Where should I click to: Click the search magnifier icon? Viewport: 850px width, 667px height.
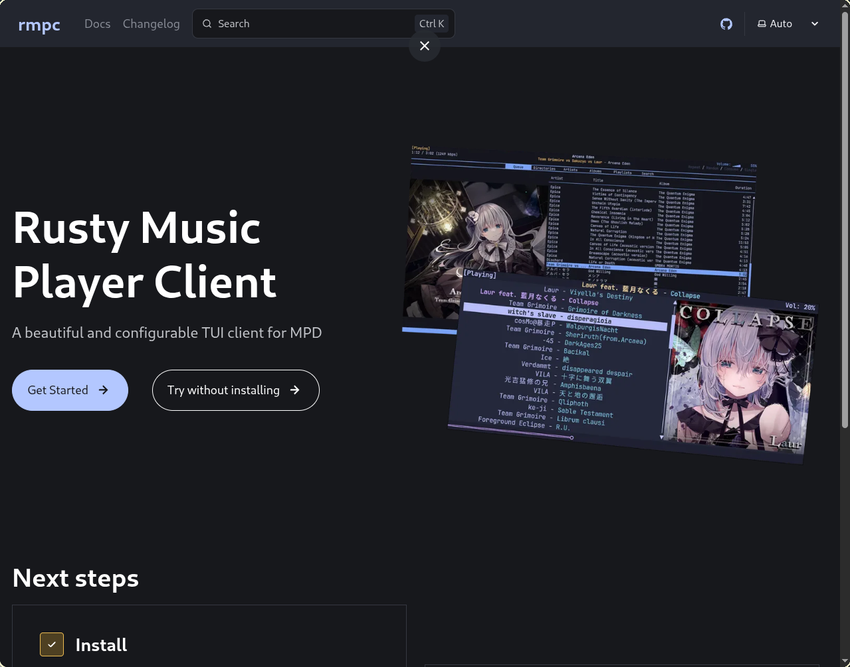[207, 24]
